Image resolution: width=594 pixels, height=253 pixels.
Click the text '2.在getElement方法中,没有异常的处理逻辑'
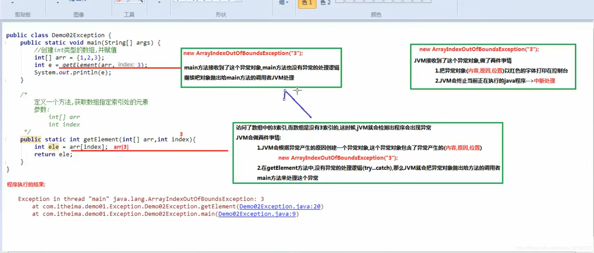[309, 168]
